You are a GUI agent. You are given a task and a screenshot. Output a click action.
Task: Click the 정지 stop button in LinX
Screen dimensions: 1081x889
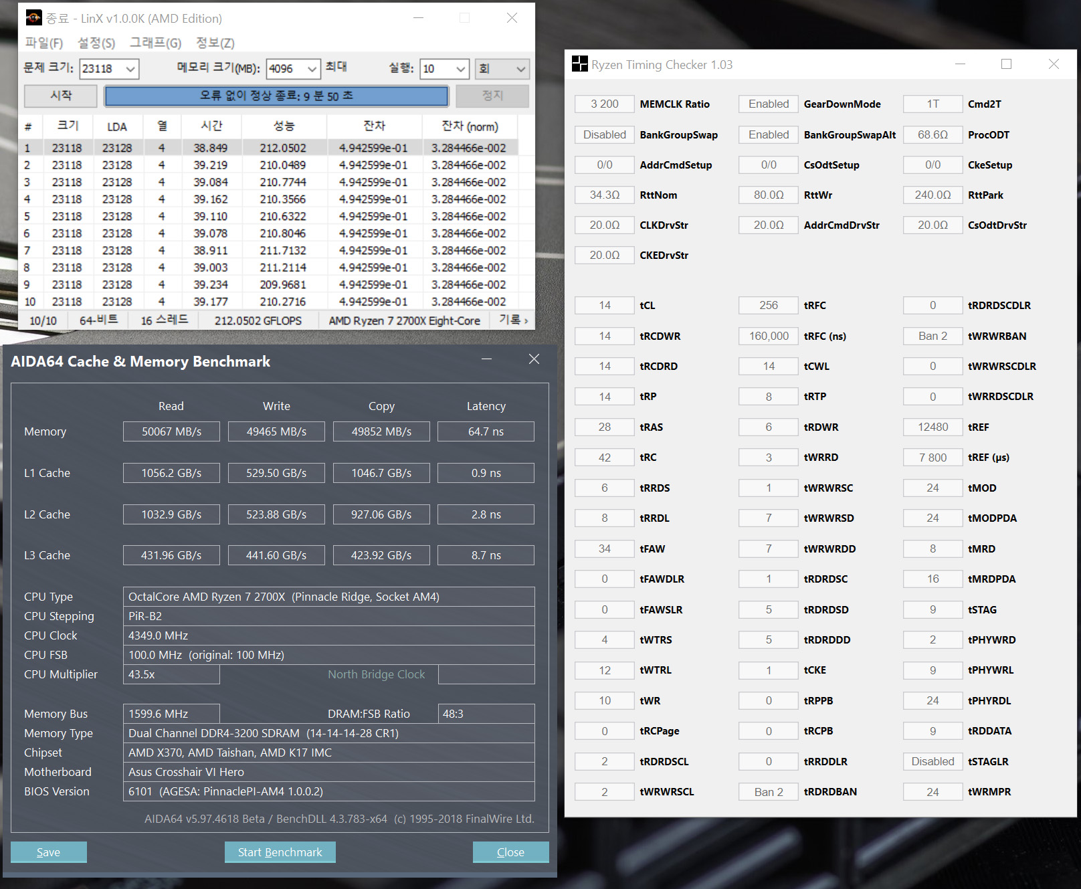tap(492, 96)
